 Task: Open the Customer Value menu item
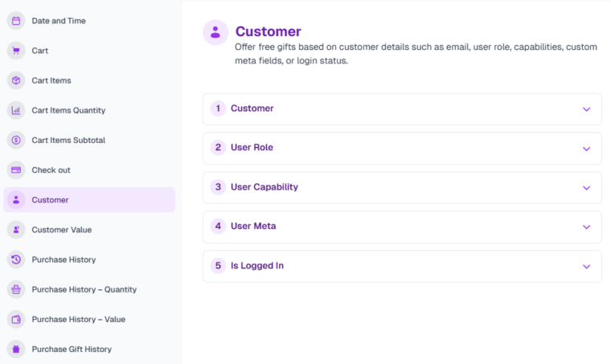(61, 230)
